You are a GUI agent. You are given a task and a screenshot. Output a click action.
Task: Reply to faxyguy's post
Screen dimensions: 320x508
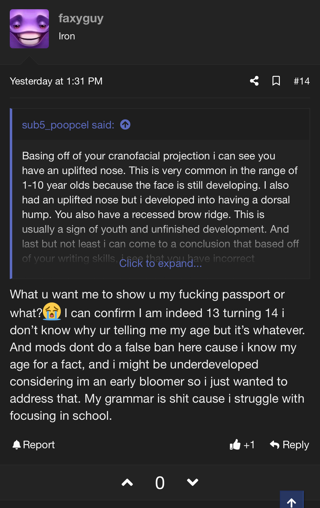(289, 445)
